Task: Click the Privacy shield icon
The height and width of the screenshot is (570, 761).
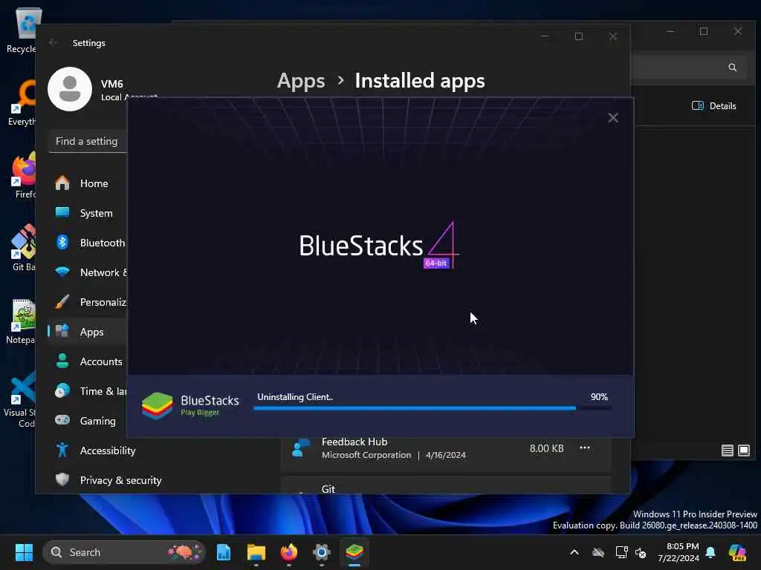Action: tap(62, 479)
